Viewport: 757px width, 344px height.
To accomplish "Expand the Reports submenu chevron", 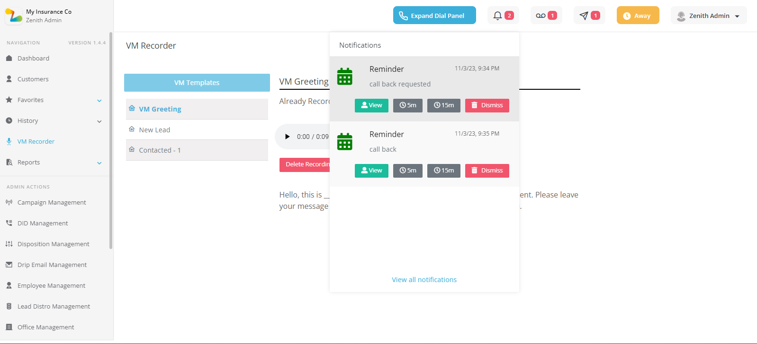I will click(99, 163).
